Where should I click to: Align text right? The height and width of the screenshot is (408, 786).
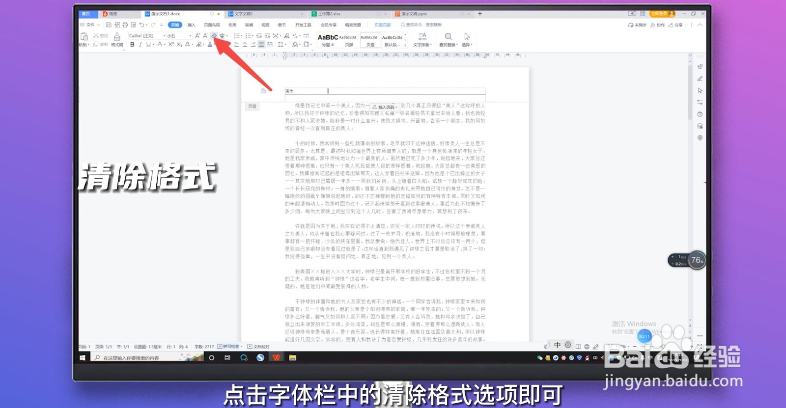coord(253,44)
